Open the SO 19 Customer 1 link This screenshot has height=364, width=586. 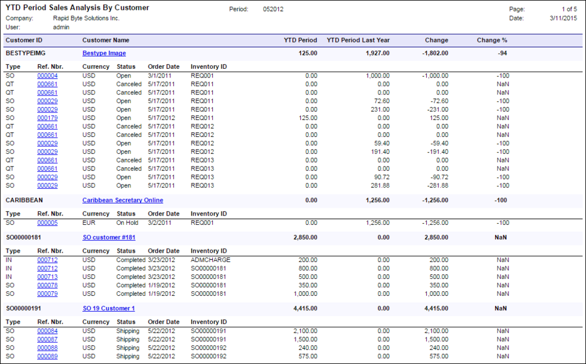tap(108, 308)
